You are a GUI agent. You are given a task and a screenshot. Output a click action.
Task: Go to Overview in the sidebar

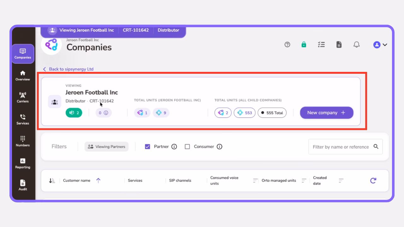(23, 76)
